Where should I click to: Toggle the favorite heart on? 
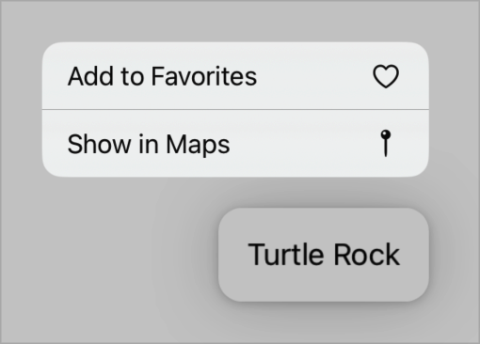pyautogui.click(x=386, y=76)
